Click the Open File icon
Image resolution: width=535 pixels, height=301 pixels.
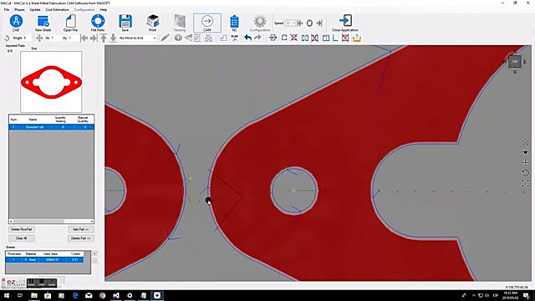(70, 23)
